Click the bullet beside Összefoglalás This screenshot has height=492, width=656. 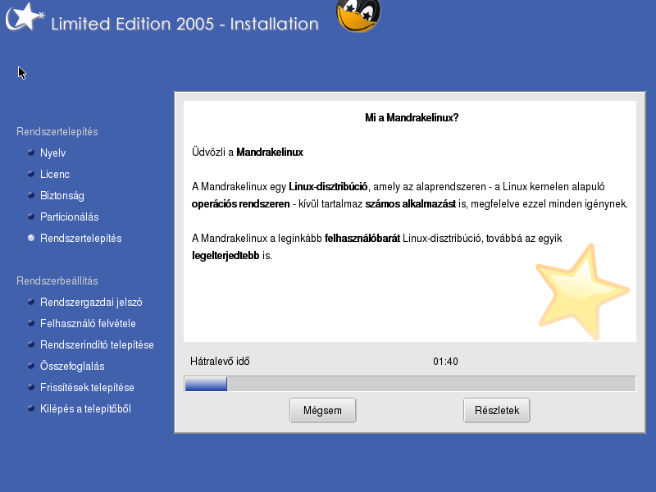pos(31,366)
